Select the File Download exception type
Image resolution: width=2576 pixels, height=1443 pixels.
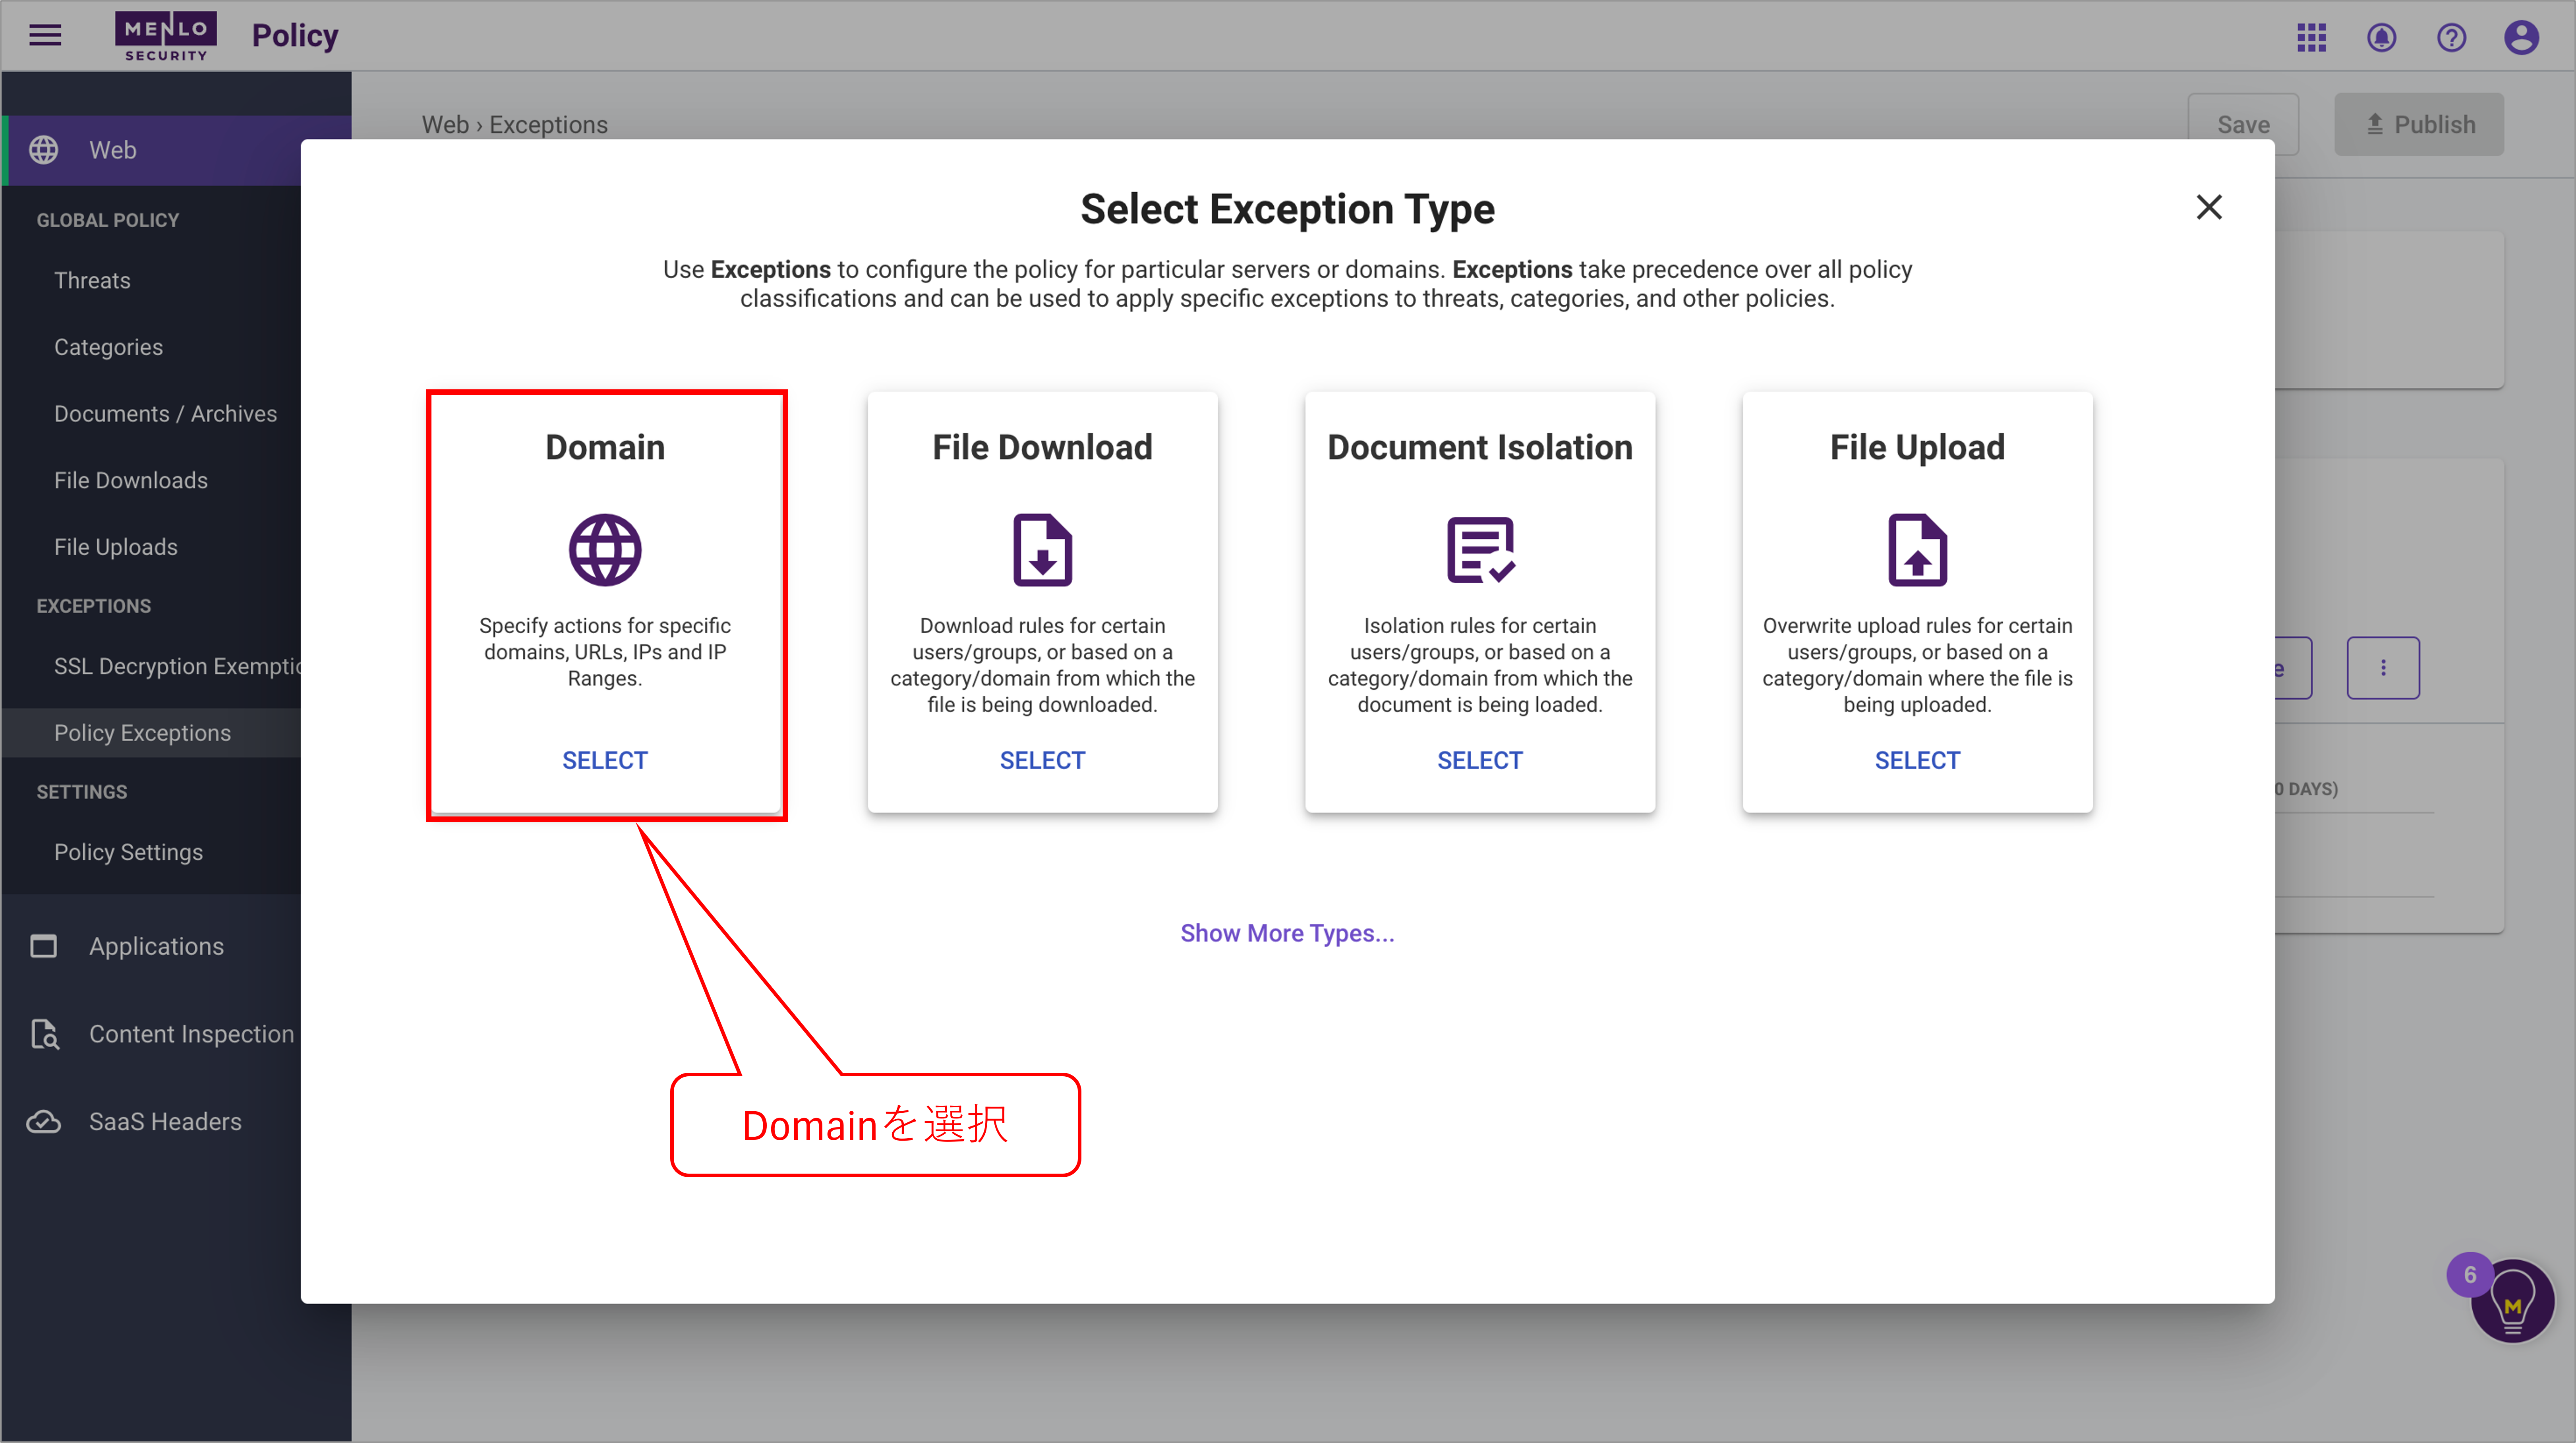1042,760
